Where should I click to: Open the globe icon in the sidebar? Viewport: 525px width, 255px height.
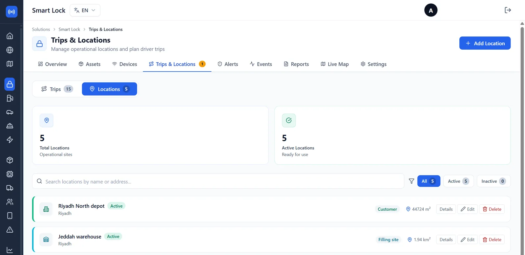(10, 50)
